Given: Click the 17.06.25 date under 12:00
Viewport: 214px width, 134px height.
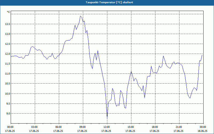Looking at the screenshot, I should [x=106, y=131].
